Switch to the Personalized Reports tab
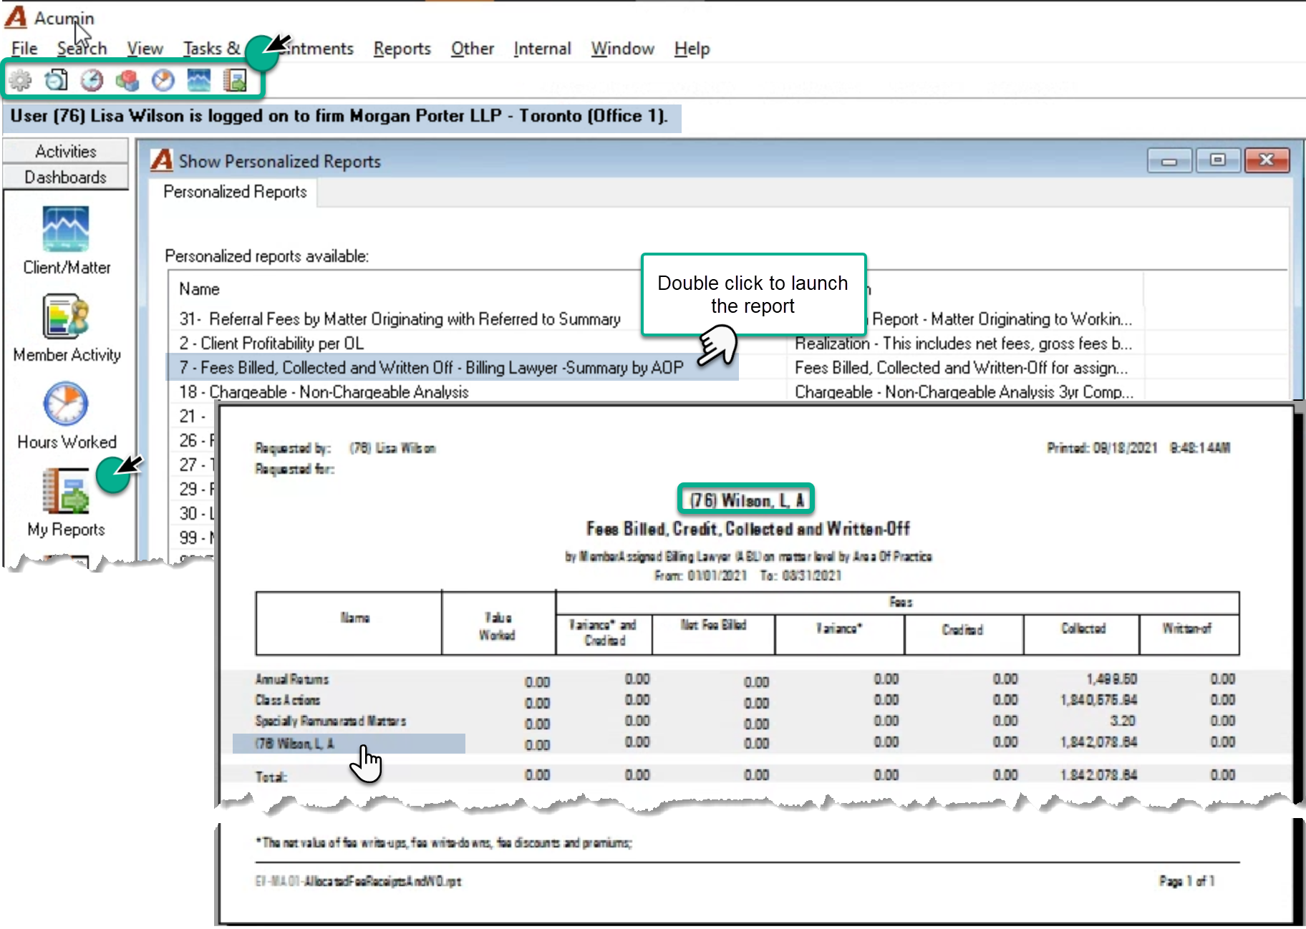 pos(235,192)
